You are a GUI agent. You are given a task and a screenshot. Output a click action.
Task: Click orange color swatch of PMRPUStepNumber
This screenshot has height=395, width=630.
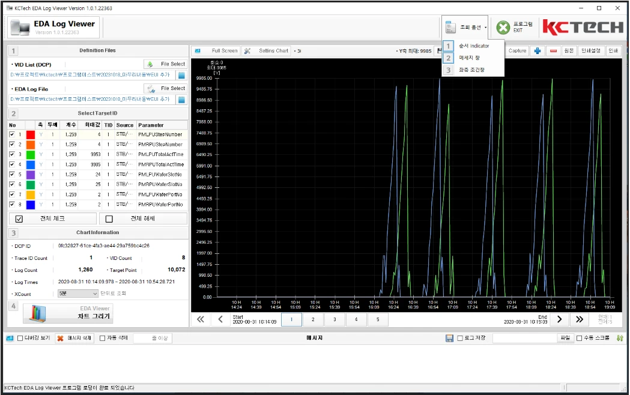tap(31, 145)
